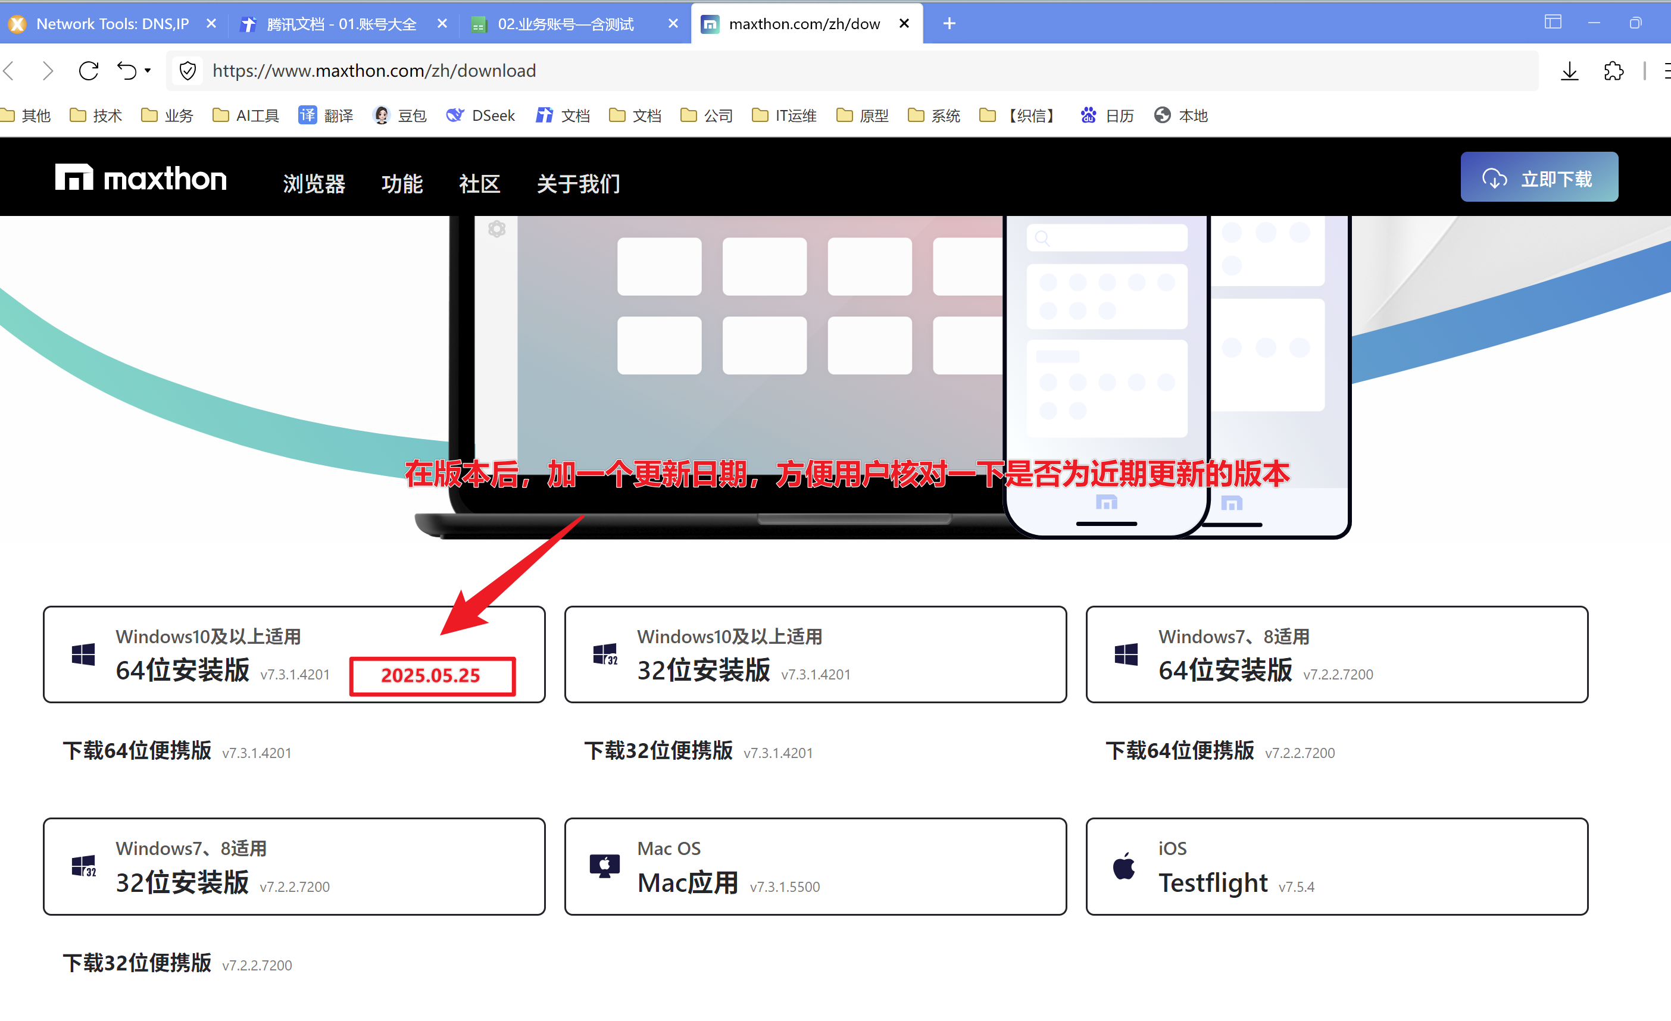Switch to the 腾讯文档 - 01.账号大全 tab
1671x1021 pixels.
(x=342, y=24)
